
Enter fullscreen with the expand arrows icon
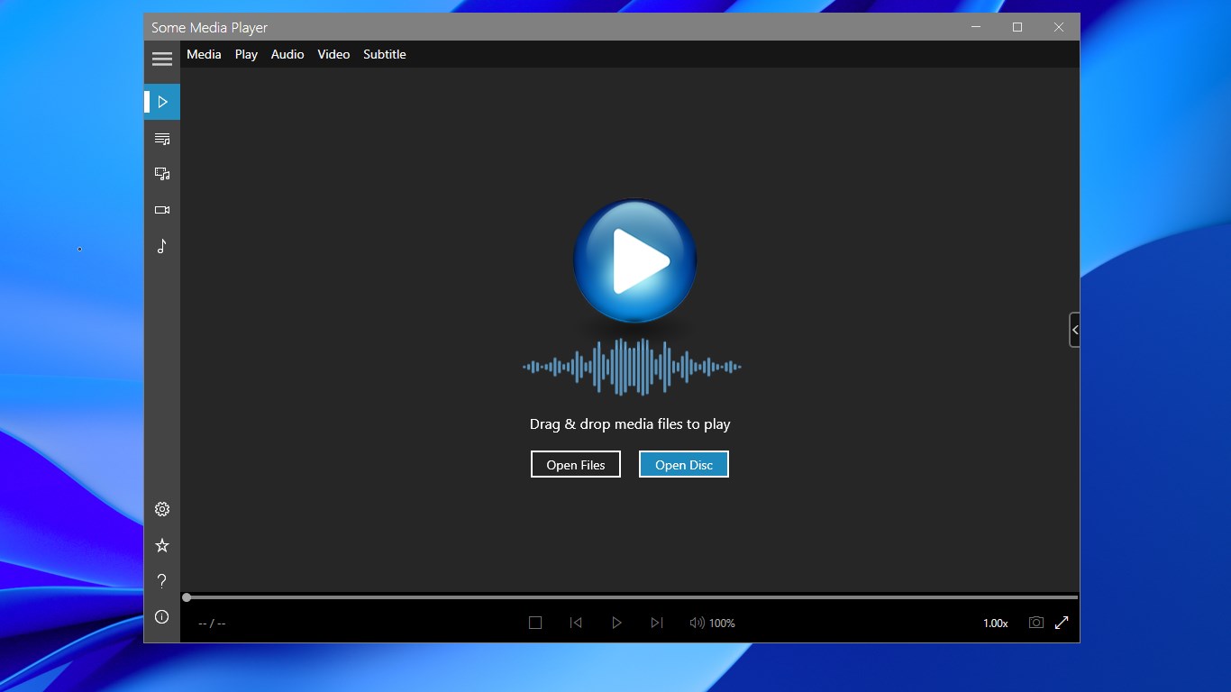[1062, 623]
